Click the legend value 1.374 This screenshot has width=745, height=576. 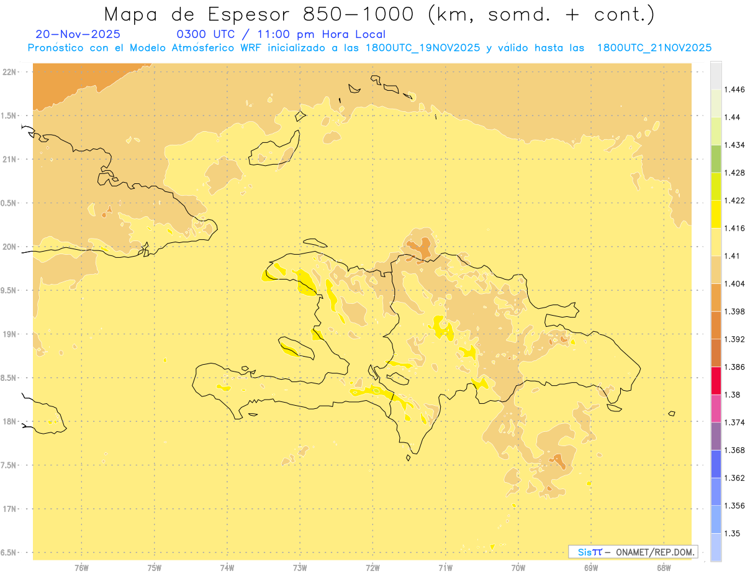click(734, 423)
